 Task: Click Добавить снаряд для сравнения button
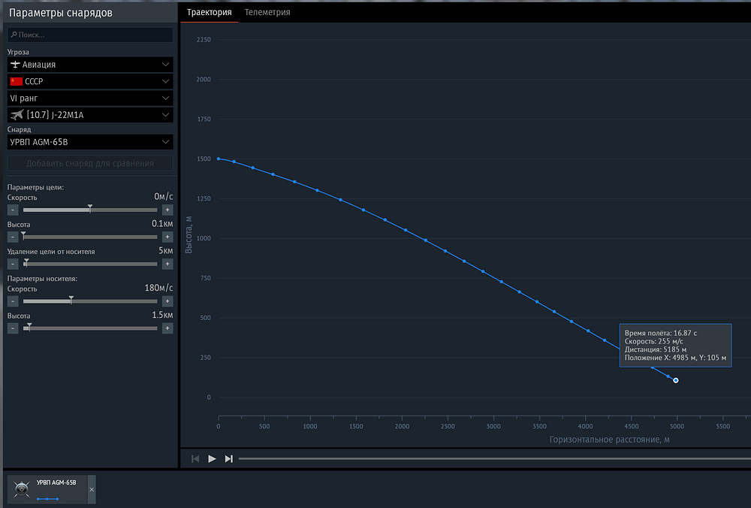pos(90,163)
